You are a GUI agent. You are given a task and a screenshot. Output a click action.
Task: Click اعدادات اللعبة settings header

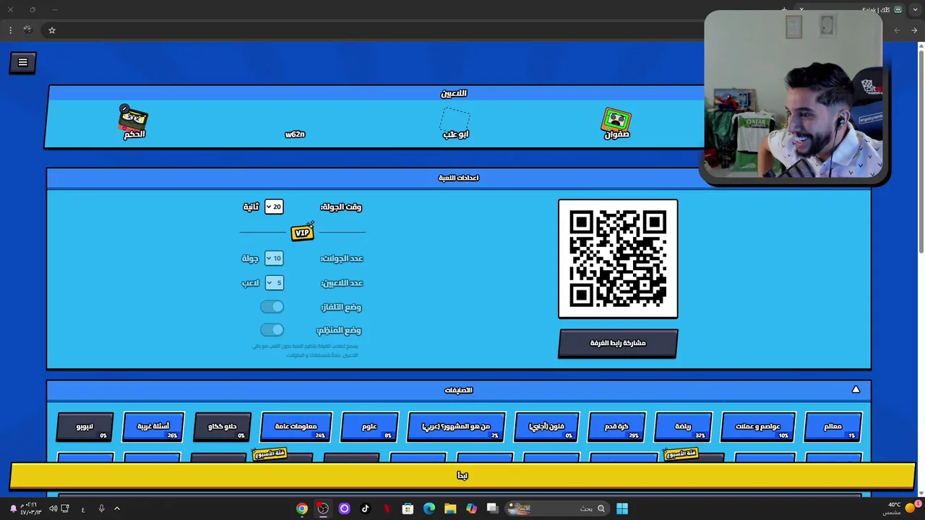coord(458,178)
